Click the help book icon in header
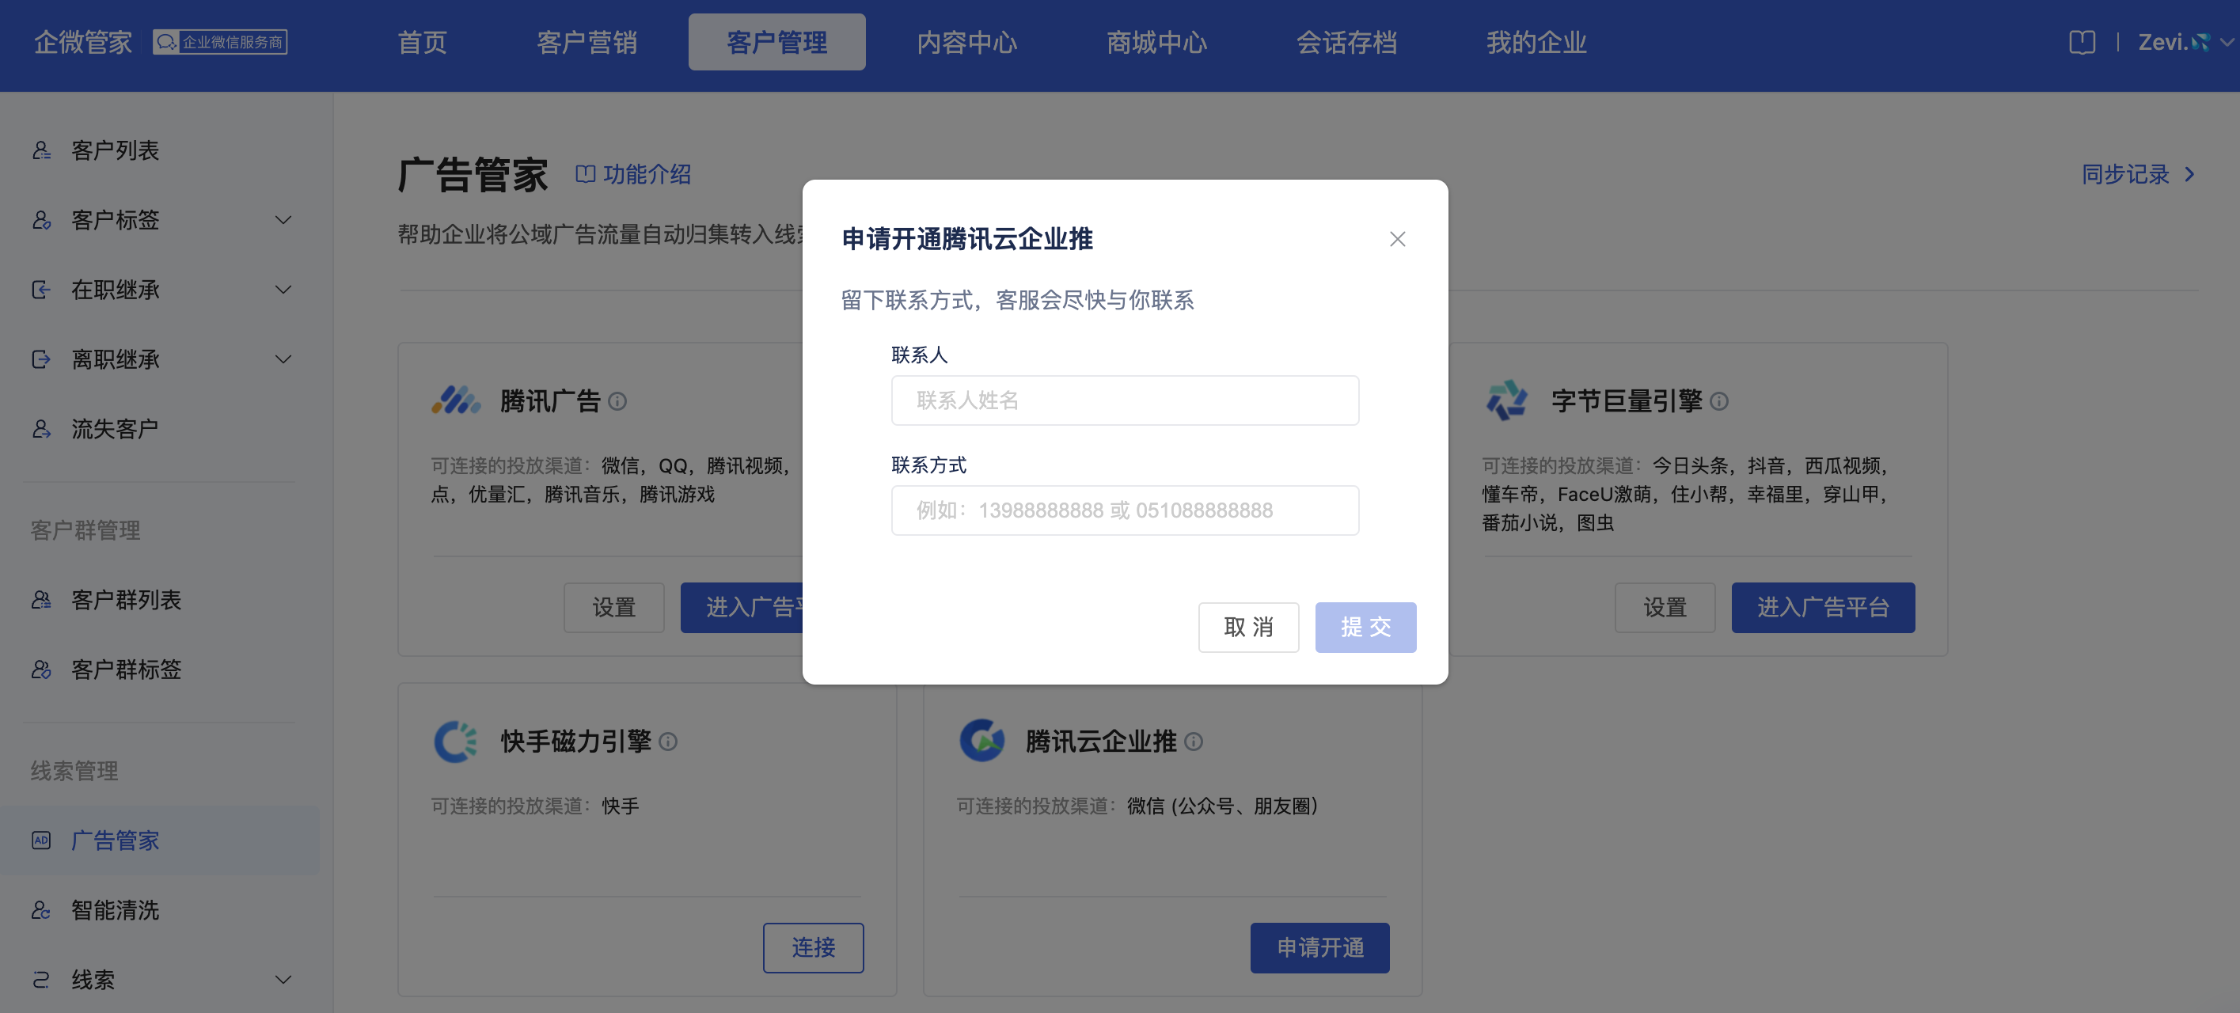The image size is (2240, 1013). click(x=2082, y=42)
